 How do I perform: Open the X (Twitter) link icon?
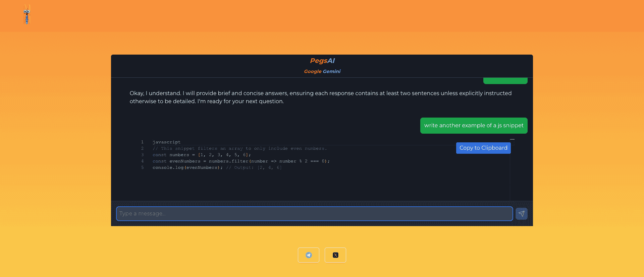tap(335, 255)
